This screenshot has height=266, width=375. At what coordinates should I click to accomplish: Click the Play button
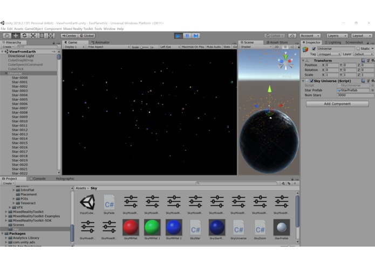[x=178, y=36]
